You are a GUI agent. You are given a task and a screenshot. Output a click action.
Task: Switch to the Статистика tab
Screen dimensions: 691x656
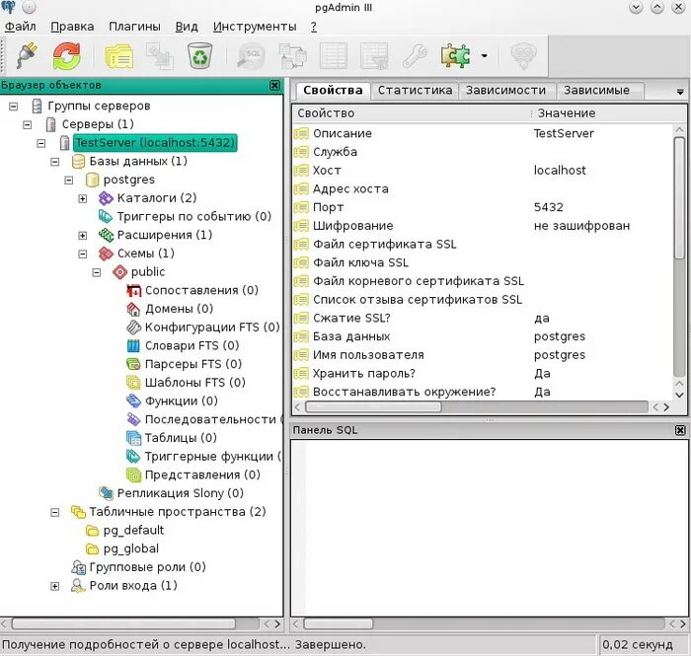pyautogui.click(x=415, y=90)
